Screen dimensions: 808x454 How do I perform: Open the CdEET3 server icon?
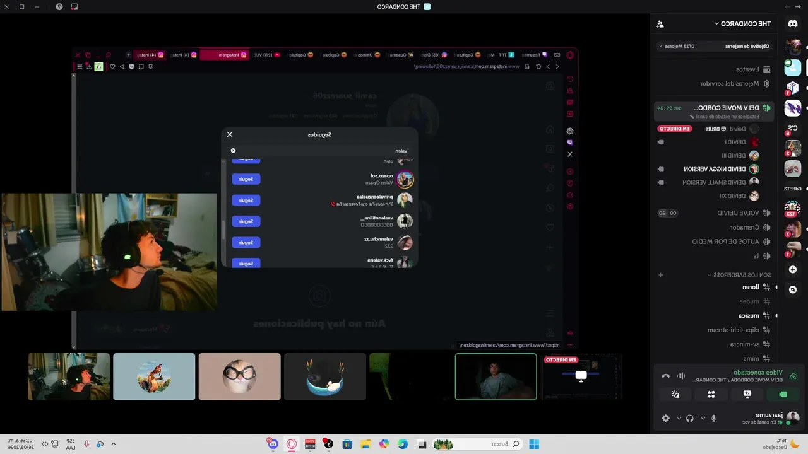click(793, 189)
